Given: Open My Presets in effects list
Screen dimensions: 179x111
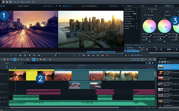Looking at the screenshot, I should pyautogui.click(x=128, y=21).
